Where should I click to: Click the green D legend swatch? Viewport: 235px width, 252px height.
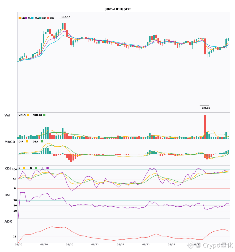point(36,168)
